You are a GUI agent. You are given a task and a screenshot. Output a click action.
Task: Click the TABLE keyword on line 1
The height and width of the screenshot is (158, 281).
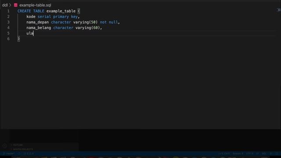click(x=39, y=11)
